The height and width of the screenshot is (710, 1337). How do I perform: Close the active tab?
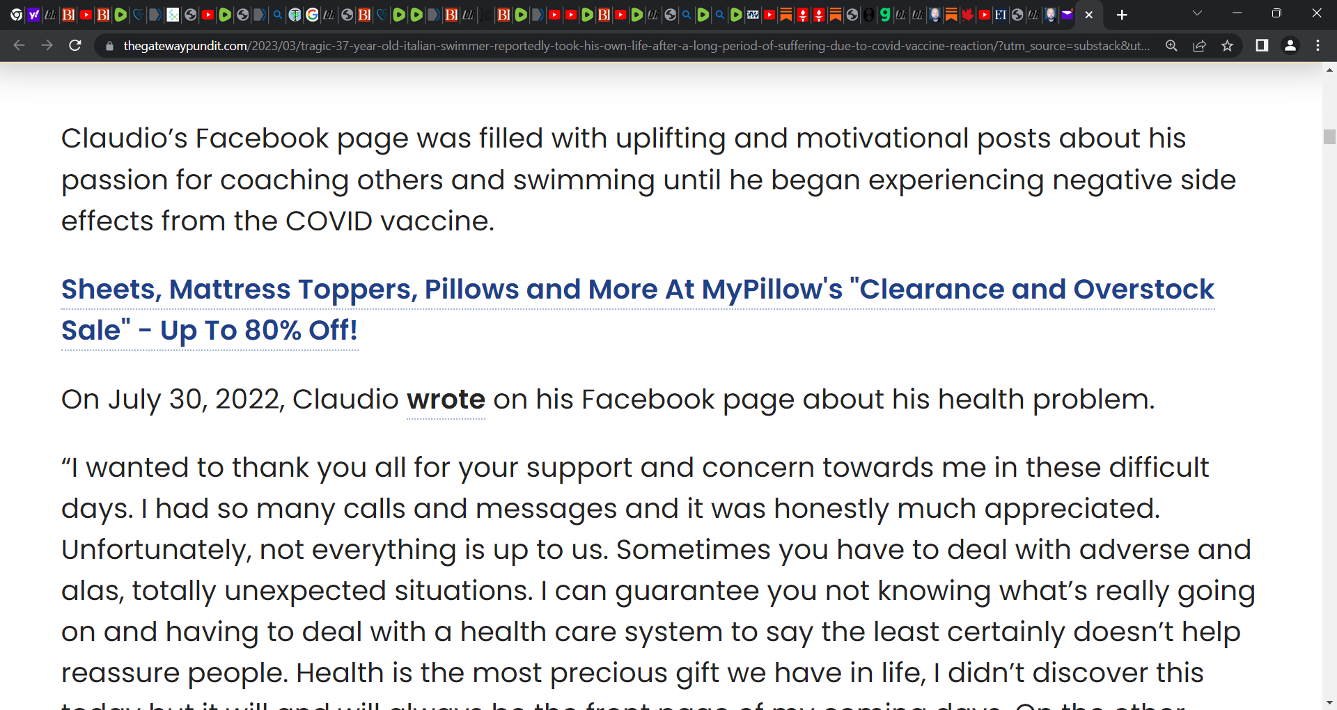1088,15
